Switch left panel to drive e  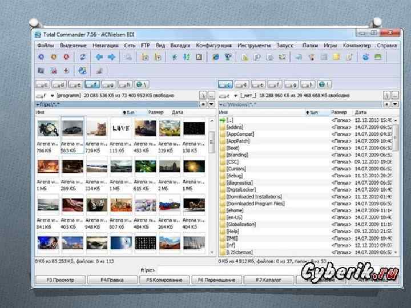[75, 84]
